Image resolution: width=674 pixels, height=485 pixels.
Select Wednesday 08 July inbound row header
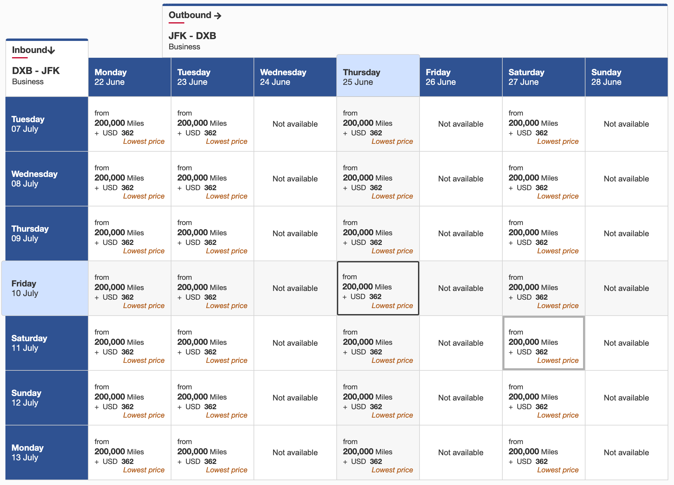click(x=47, y=179)
